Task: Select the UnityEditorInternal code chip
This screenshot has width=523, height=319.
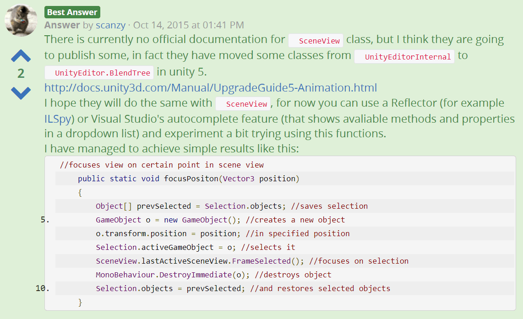Action: [404, 56]
